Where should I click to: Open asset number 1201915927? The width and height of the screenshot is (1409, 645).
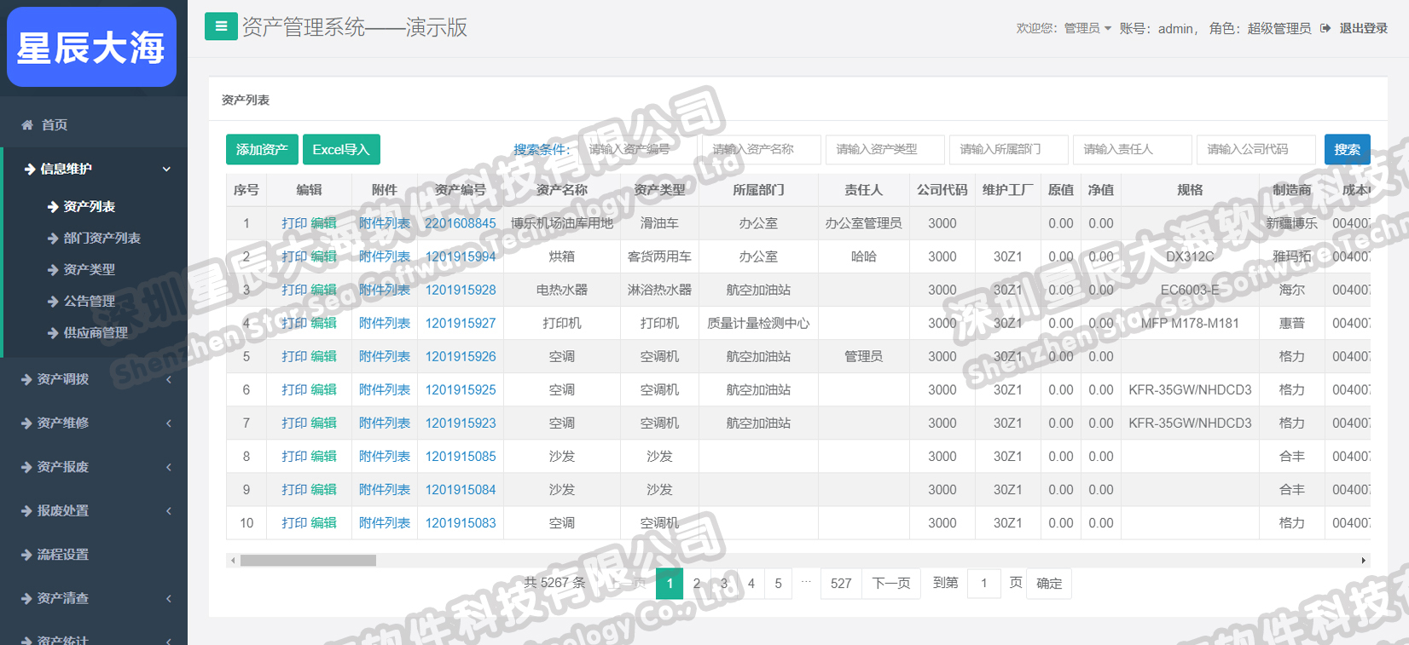[x=461, y=323]
